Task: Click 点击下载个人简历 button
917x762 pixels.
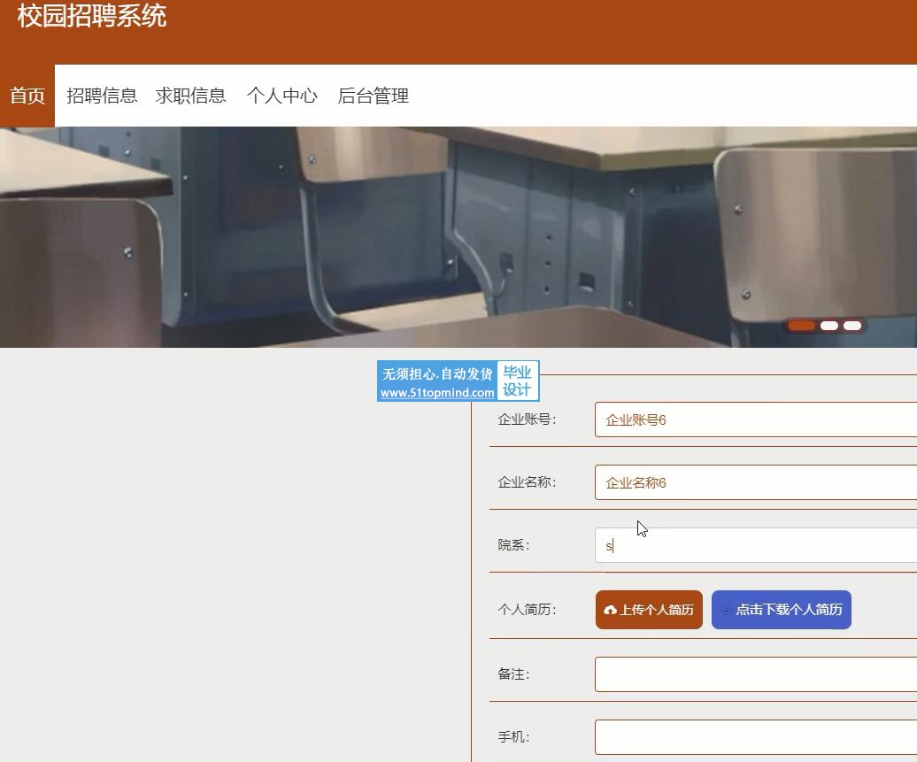Action: click(782, 610)
